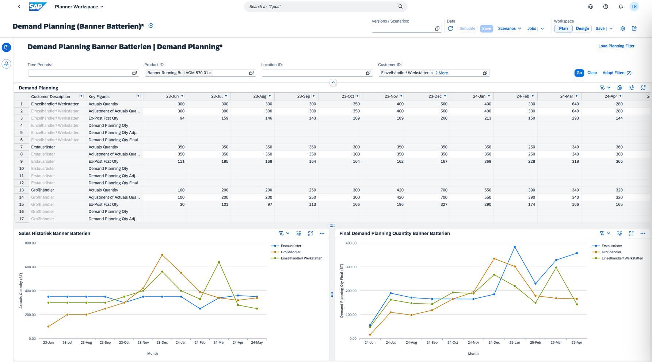Open Final Demand chart settings icon
This screenshot has height=362, width=652.
(x=619, y=233)
